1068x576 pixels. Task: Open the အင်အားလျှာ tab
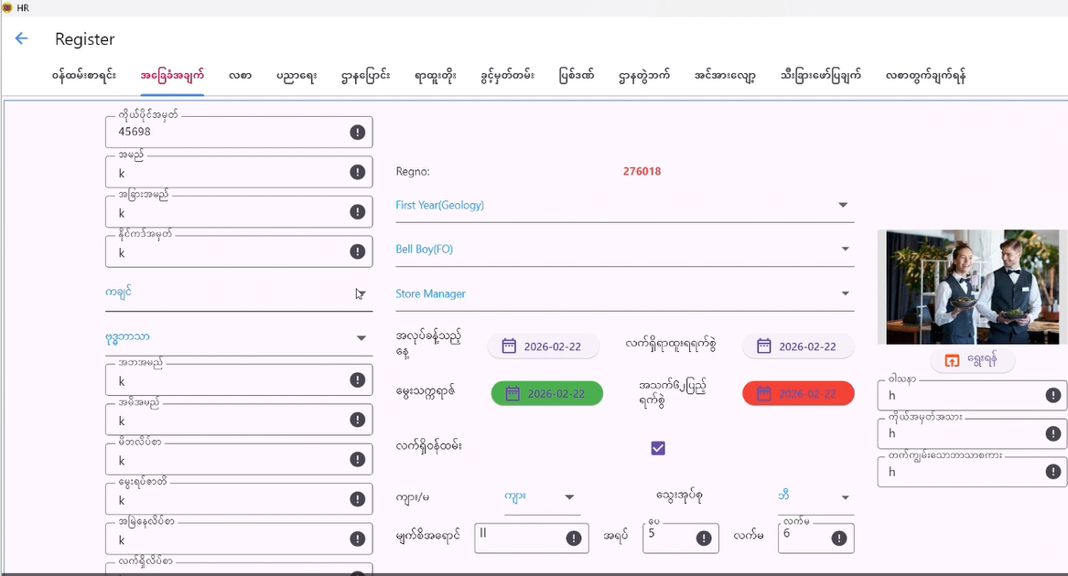[x=725, y=76]
